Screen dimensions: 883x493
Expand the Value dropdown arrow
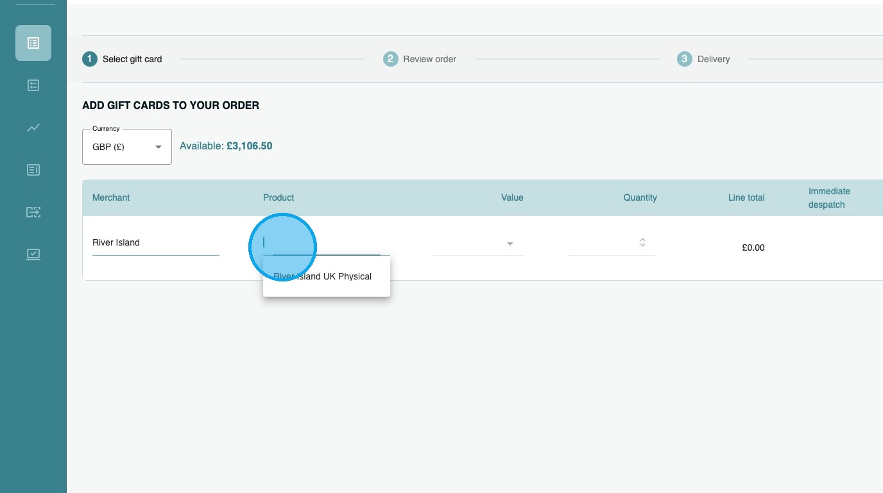point(510,244)
